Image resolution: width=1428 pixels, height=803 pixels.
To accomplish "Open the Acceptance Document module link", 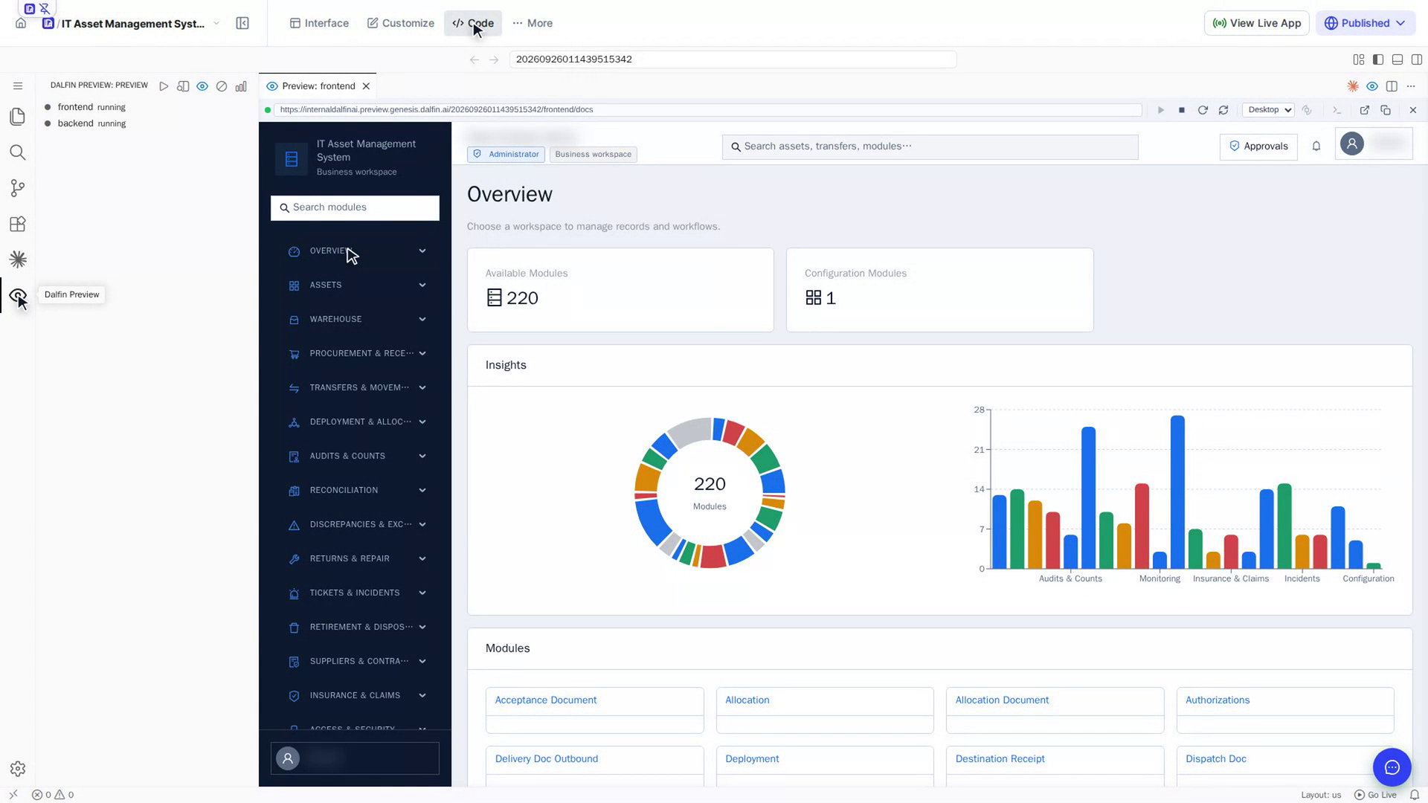I will (x=546, y=700).
